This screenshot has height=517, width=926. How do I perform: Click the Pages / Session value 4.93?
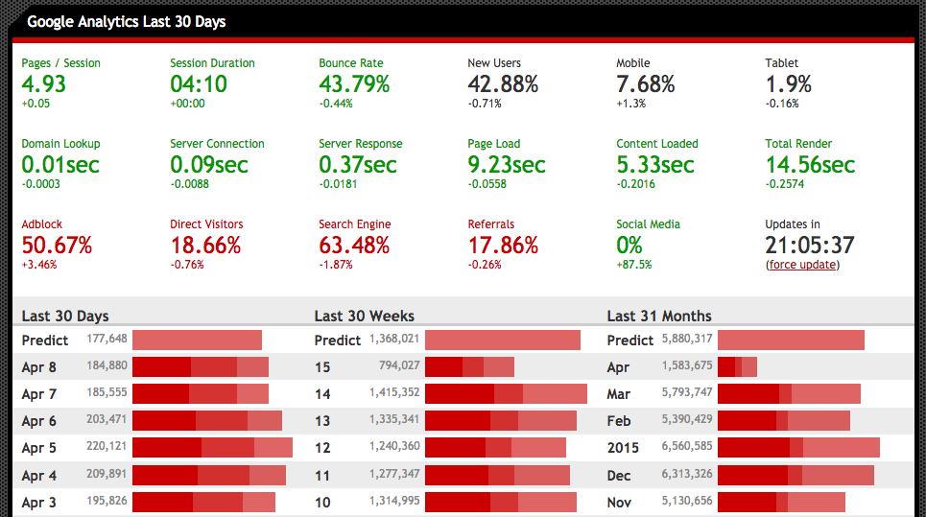44,84
